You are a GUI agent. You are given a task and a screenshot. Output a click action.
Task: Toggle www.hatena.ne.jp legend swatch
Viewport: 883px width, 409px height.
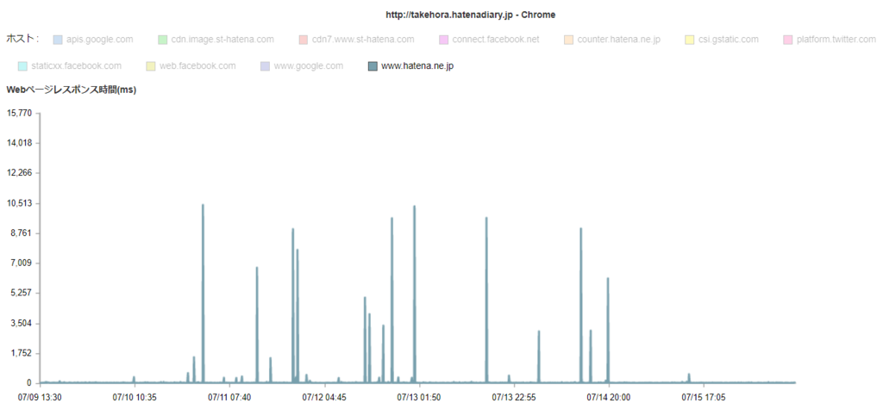tap(373, 66)
